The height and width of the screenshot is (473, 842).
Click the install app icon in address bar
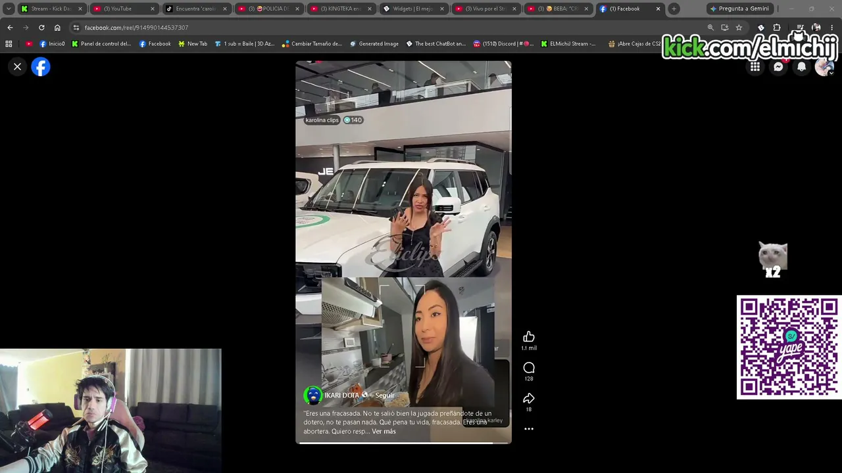click(x=724, y=28)
